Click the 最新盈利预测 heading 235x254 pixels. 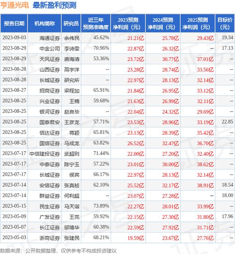tap(54, 5)
